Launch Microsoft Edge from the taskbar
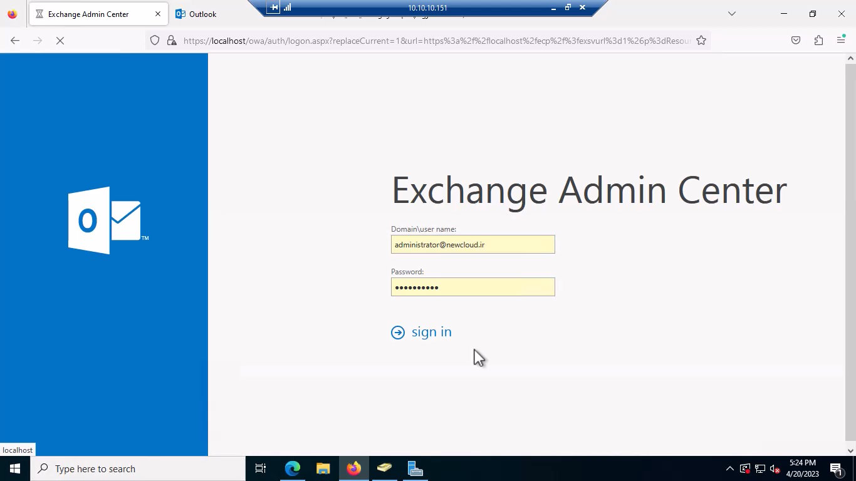856x481 pixels. (293, 468)
